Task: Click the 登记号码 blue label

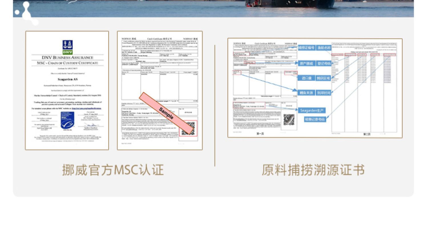Action: click(x=324, y=63)
